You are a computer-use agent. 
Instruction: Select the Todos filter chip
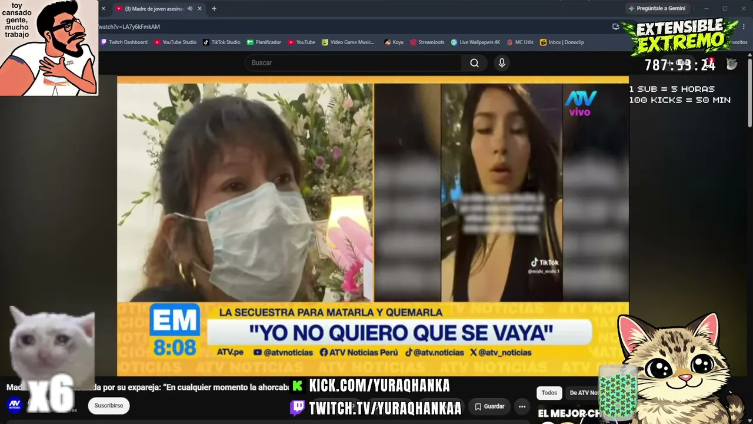point(549,393)
